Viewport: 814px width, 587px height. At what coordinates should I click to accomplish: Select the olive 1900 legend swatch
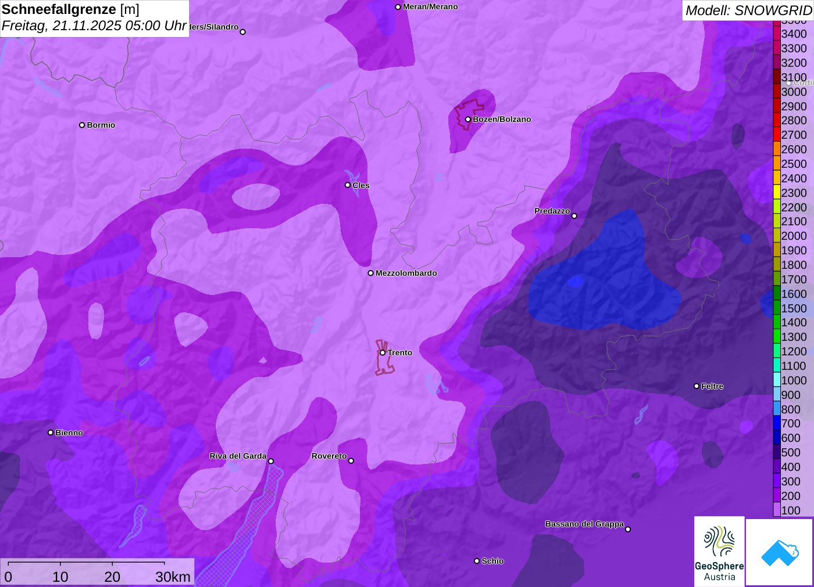[x=776, y=250]
